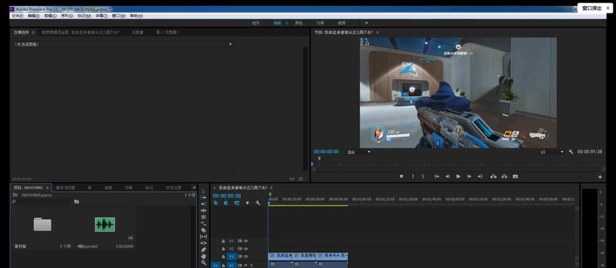
Task: Open the 序列 Sequence menu
Action: coord(67,16)
